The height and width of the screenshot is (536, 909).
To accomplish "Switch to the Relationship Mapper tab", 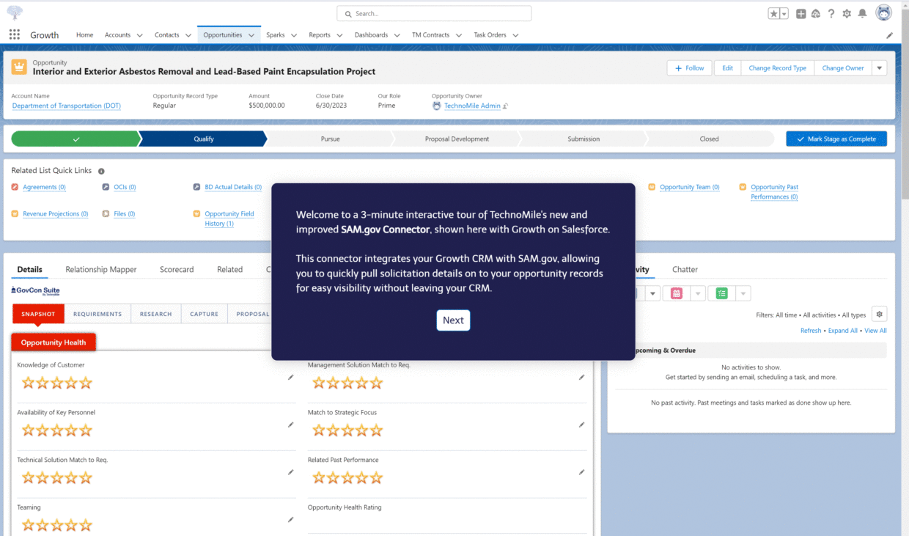I will [x=101, y=270].
